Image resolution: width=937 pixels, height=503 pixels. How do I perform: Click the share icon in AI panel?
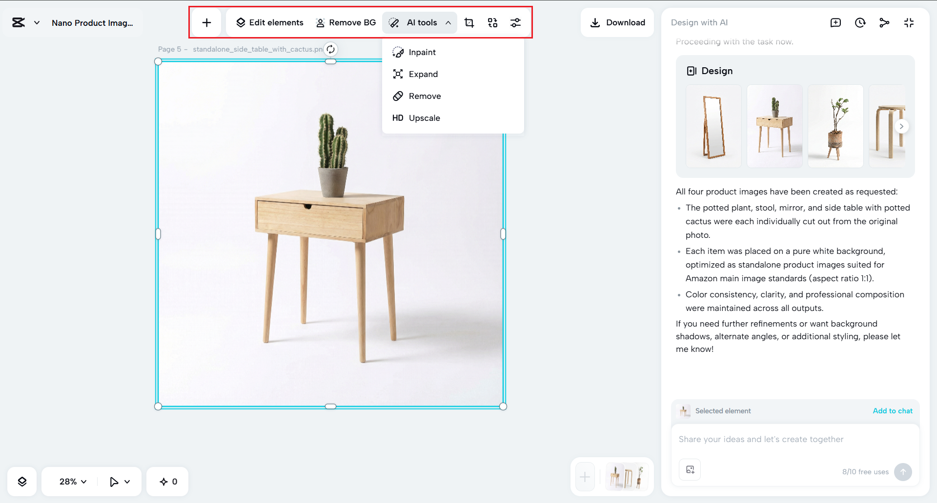click(884, 22)
